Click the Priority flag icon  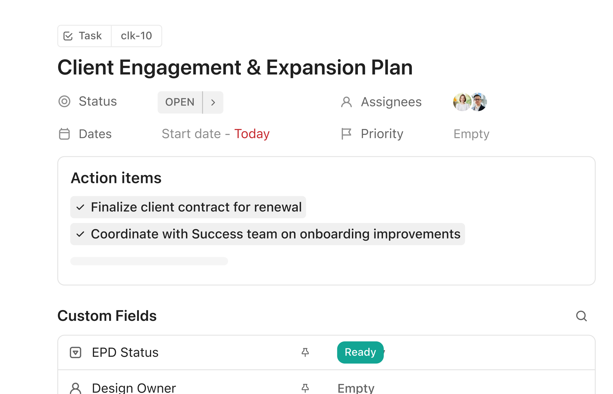click(346, 134)
